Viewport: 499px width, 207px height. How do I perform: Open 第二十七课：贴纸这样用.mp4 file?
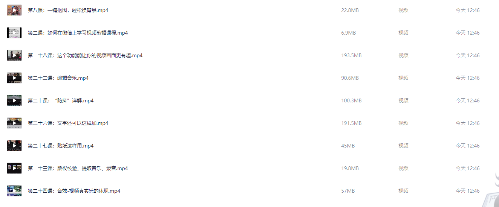coord(61,146)
